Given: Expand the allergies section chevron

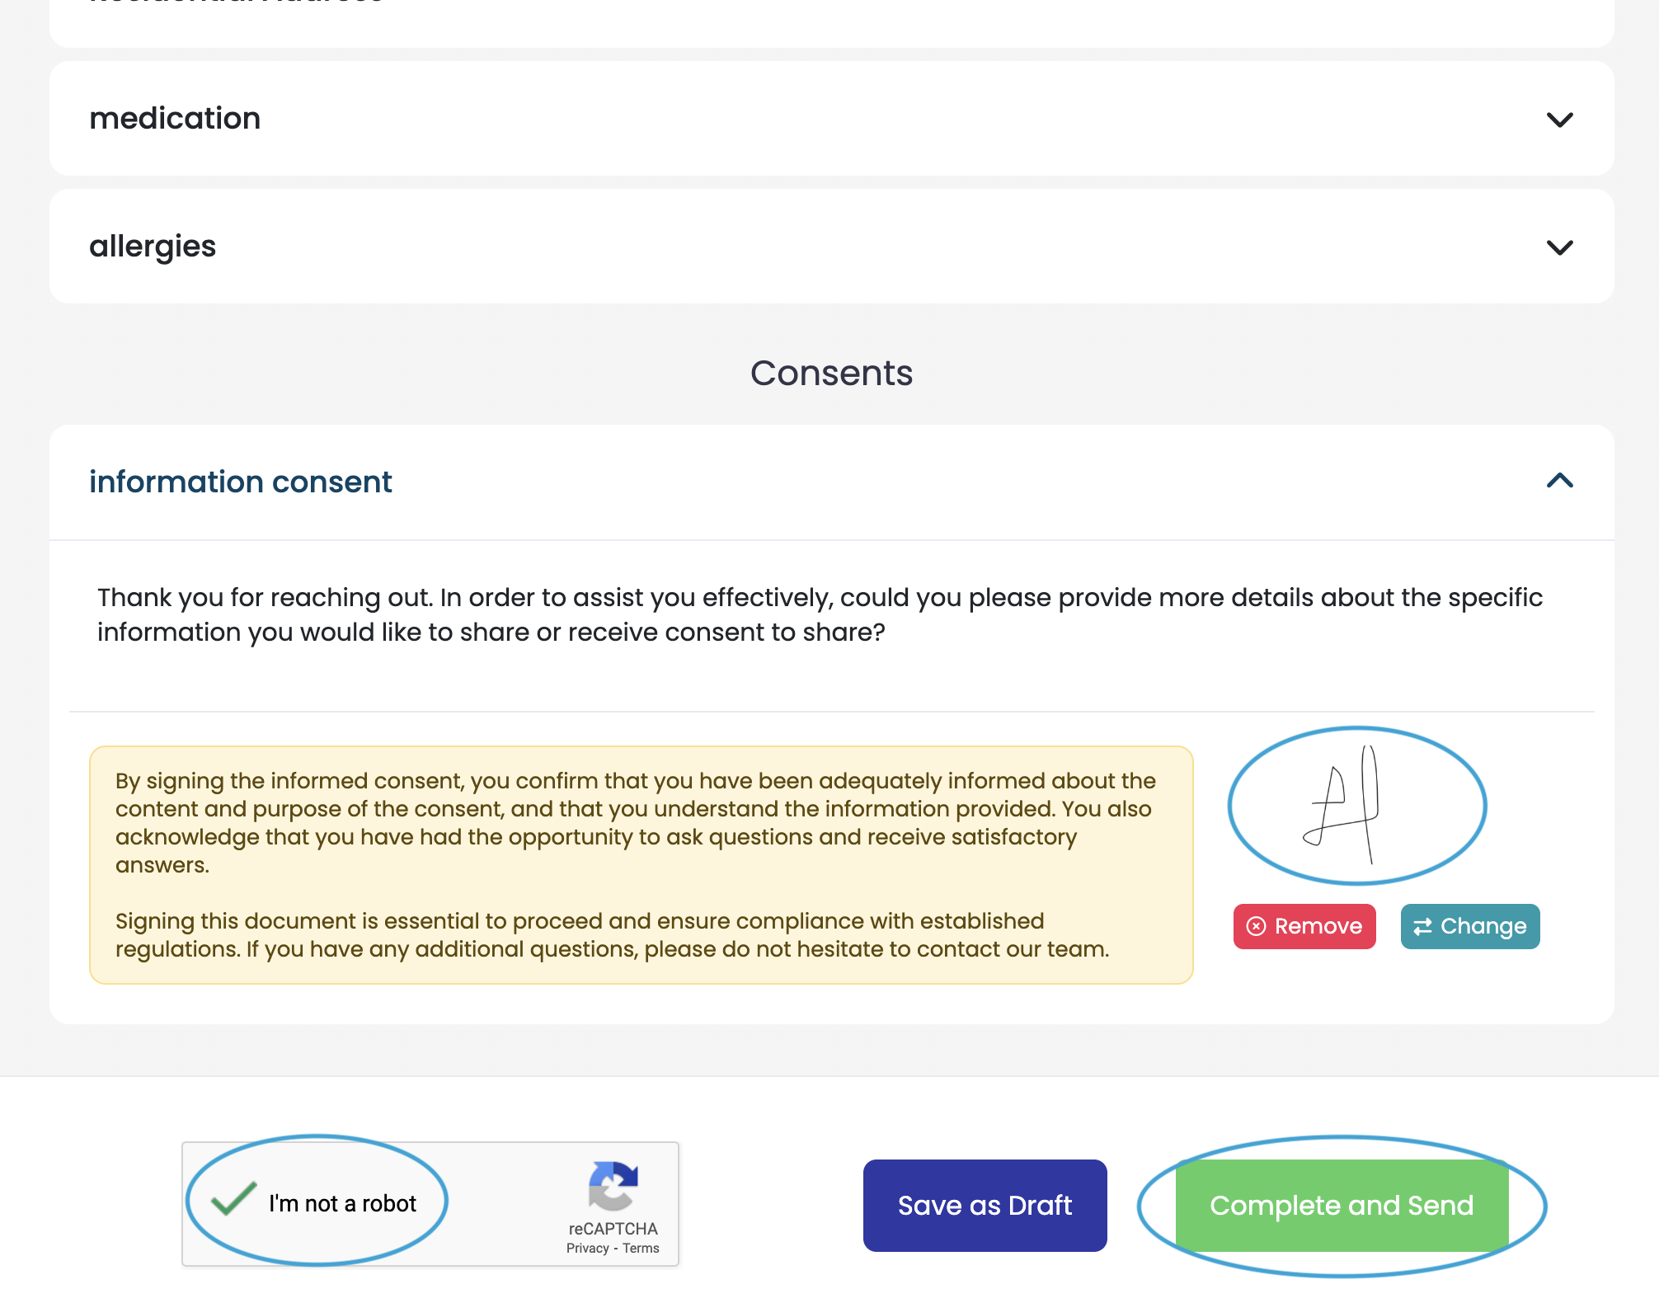Looking at the screenshot, I should (x=1559, y=247).
